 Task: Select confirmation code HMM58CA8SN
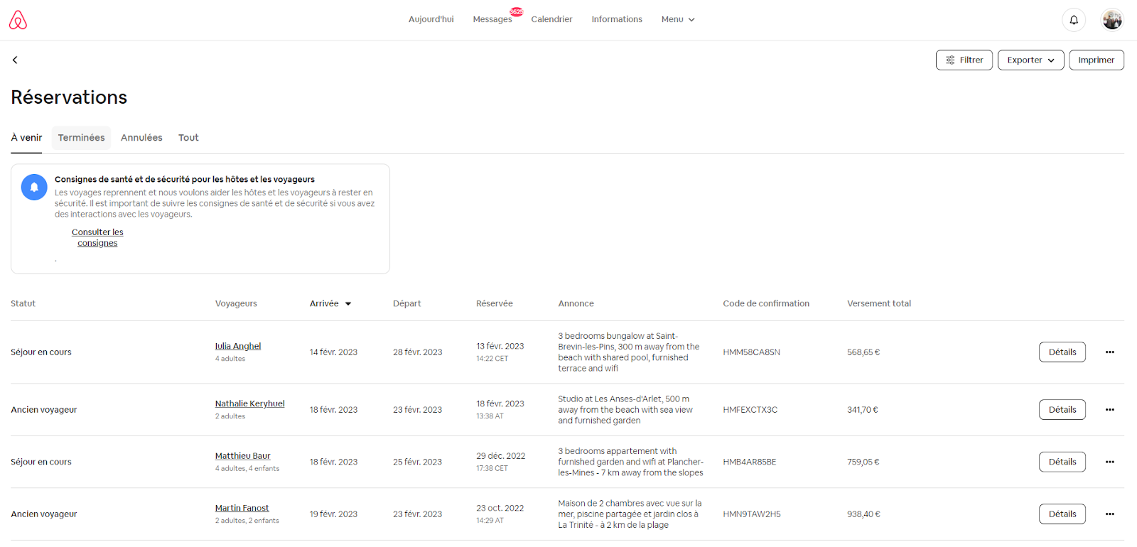(x=751, y=352)
